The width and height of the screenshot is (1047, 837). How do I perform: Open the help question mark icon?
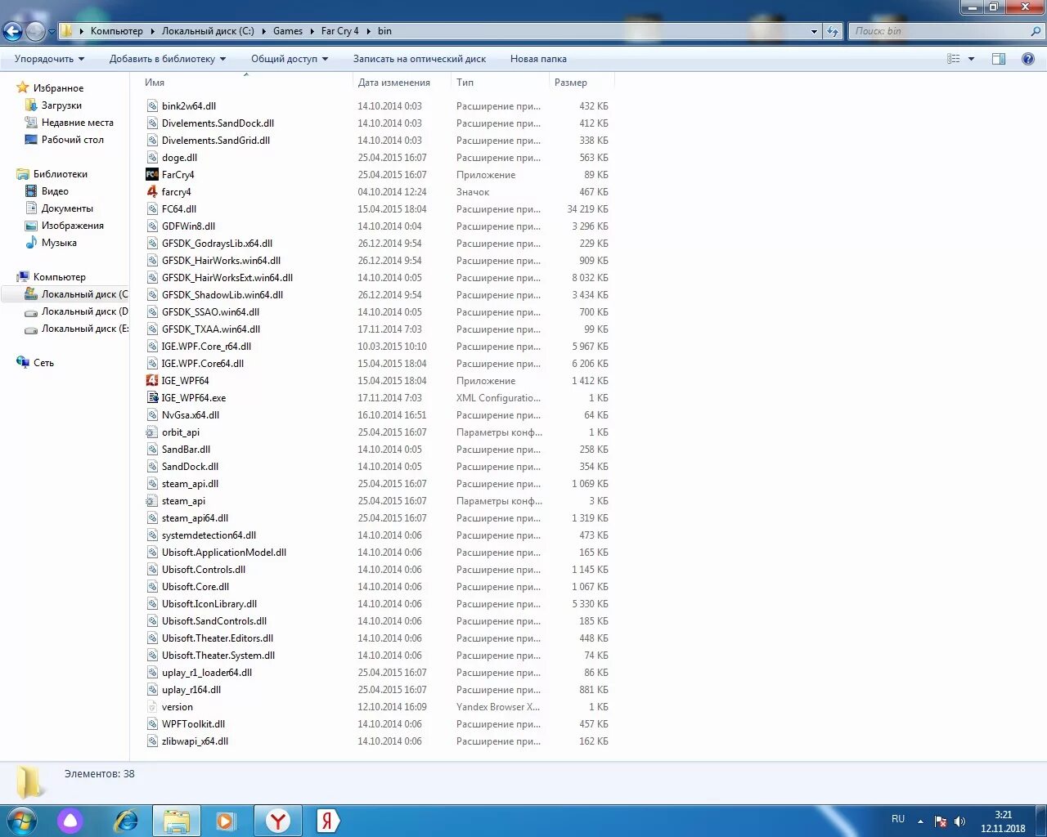(x=1028, y=59)
